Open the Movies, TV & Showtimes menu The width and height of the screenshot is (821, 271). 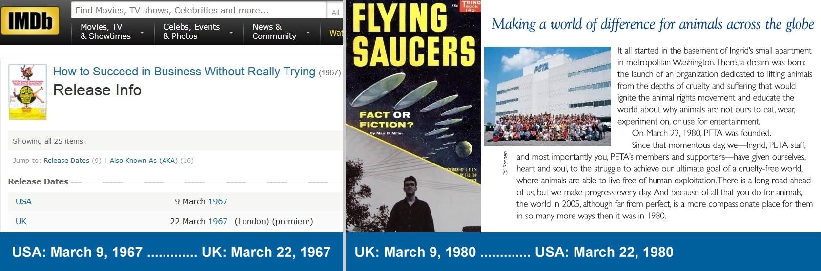105,32
